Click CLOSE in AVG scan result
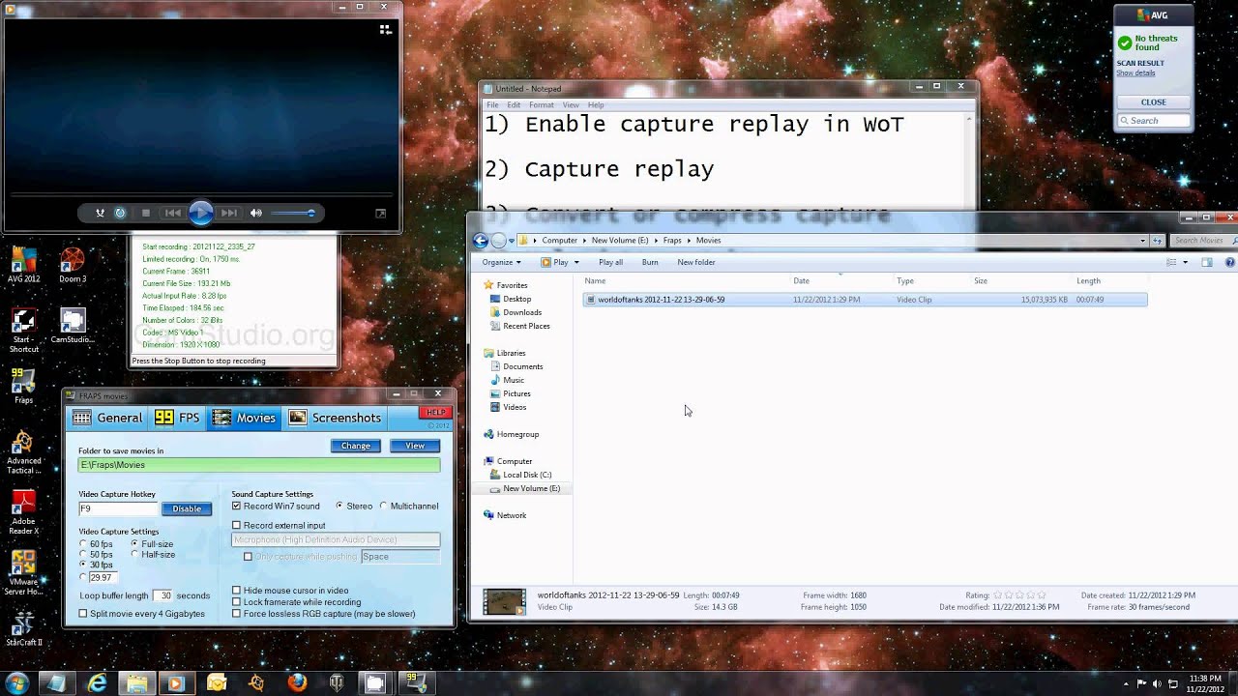This screenshot has height=696, width=1238. [1153, 101]
